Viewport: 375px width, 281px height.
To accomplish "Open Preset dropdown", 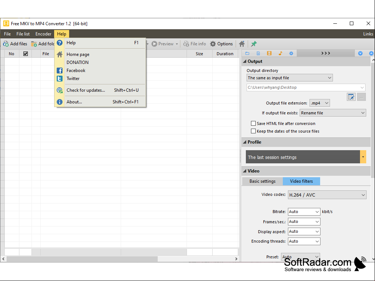I will point(300,257).
